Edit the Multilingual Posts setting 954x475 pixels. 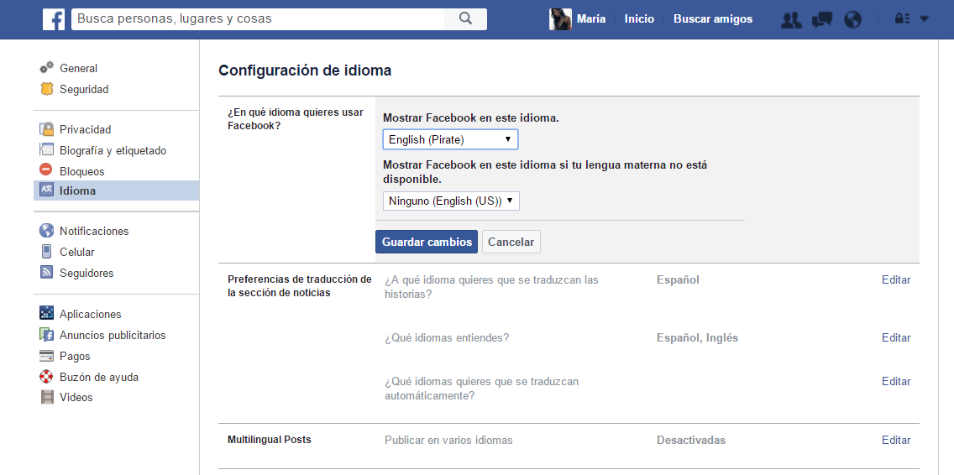[895, 440]
